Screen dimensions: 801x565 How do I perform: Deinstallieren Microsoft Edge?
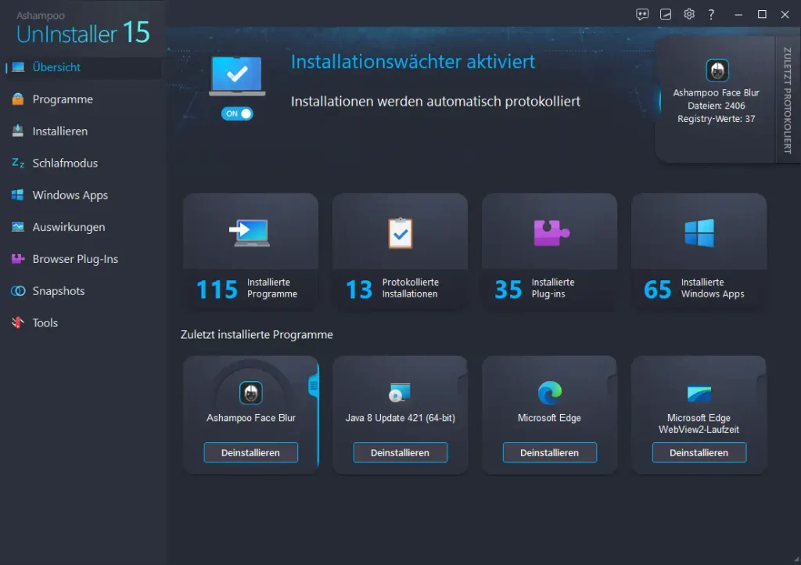point(550,452)
